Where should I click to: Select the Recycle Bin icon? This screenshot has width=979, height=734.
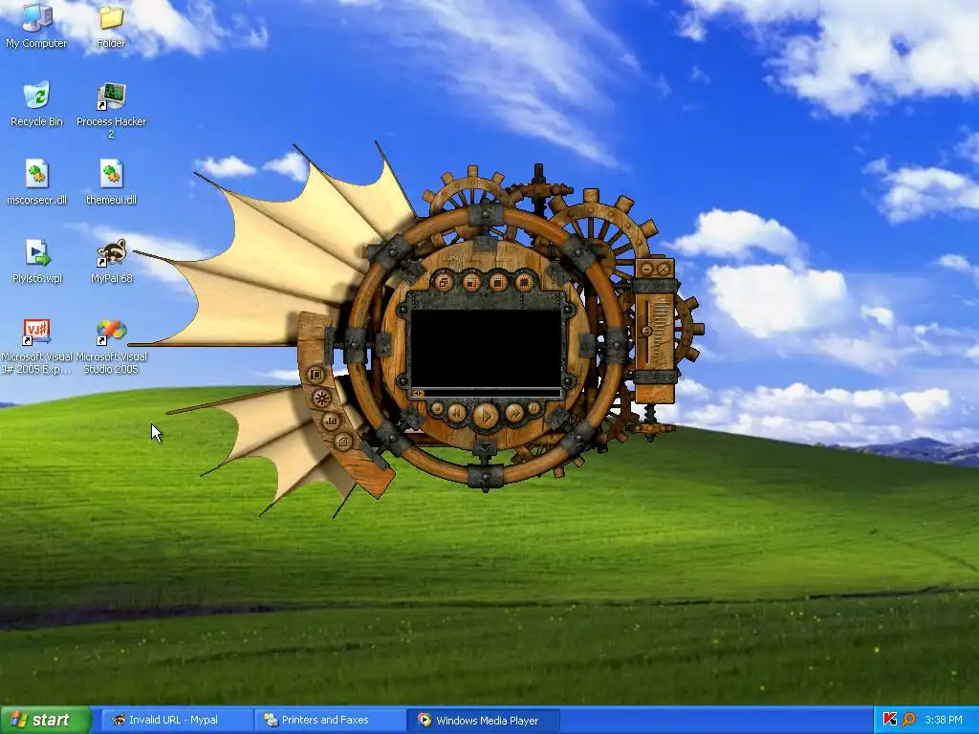(x=36, y=104)
